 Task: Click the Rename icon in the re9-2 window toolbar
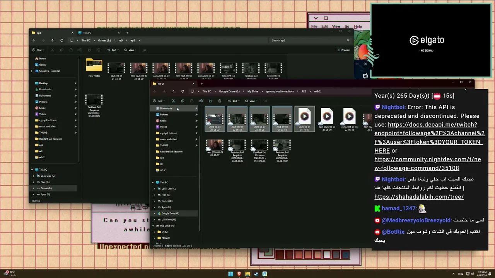tap(201, 101)
